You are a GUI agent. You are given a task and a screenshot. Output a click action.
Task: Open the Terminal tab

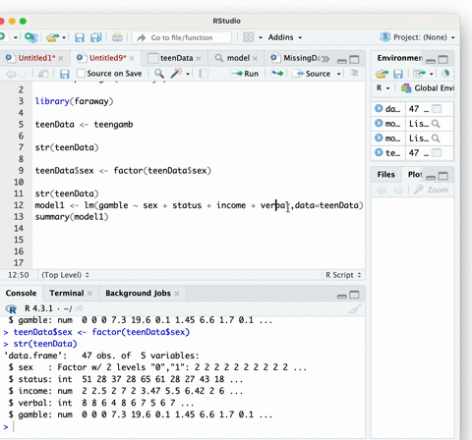pos(67,293)
